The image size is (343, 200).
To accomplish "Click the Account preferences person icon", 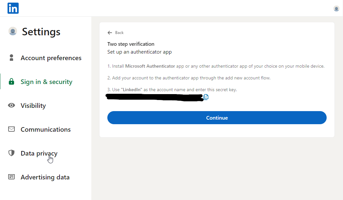I will [11, 58].
